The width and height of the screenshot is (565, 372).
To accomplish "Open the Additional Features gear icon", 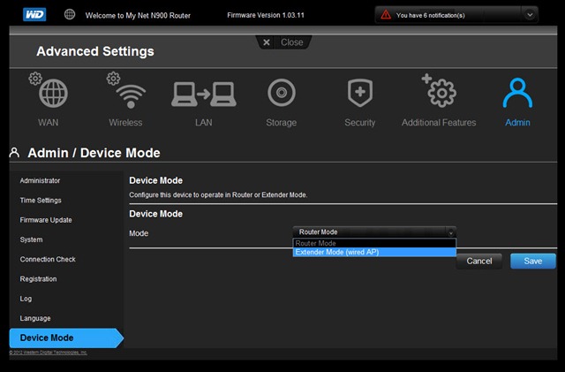I will click(x=440, y=90).
